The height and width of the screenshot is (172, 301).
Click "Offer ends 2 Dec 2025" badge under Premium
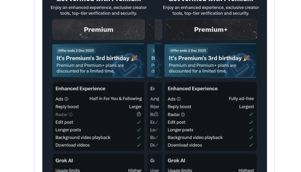click(x=76, y=50)
